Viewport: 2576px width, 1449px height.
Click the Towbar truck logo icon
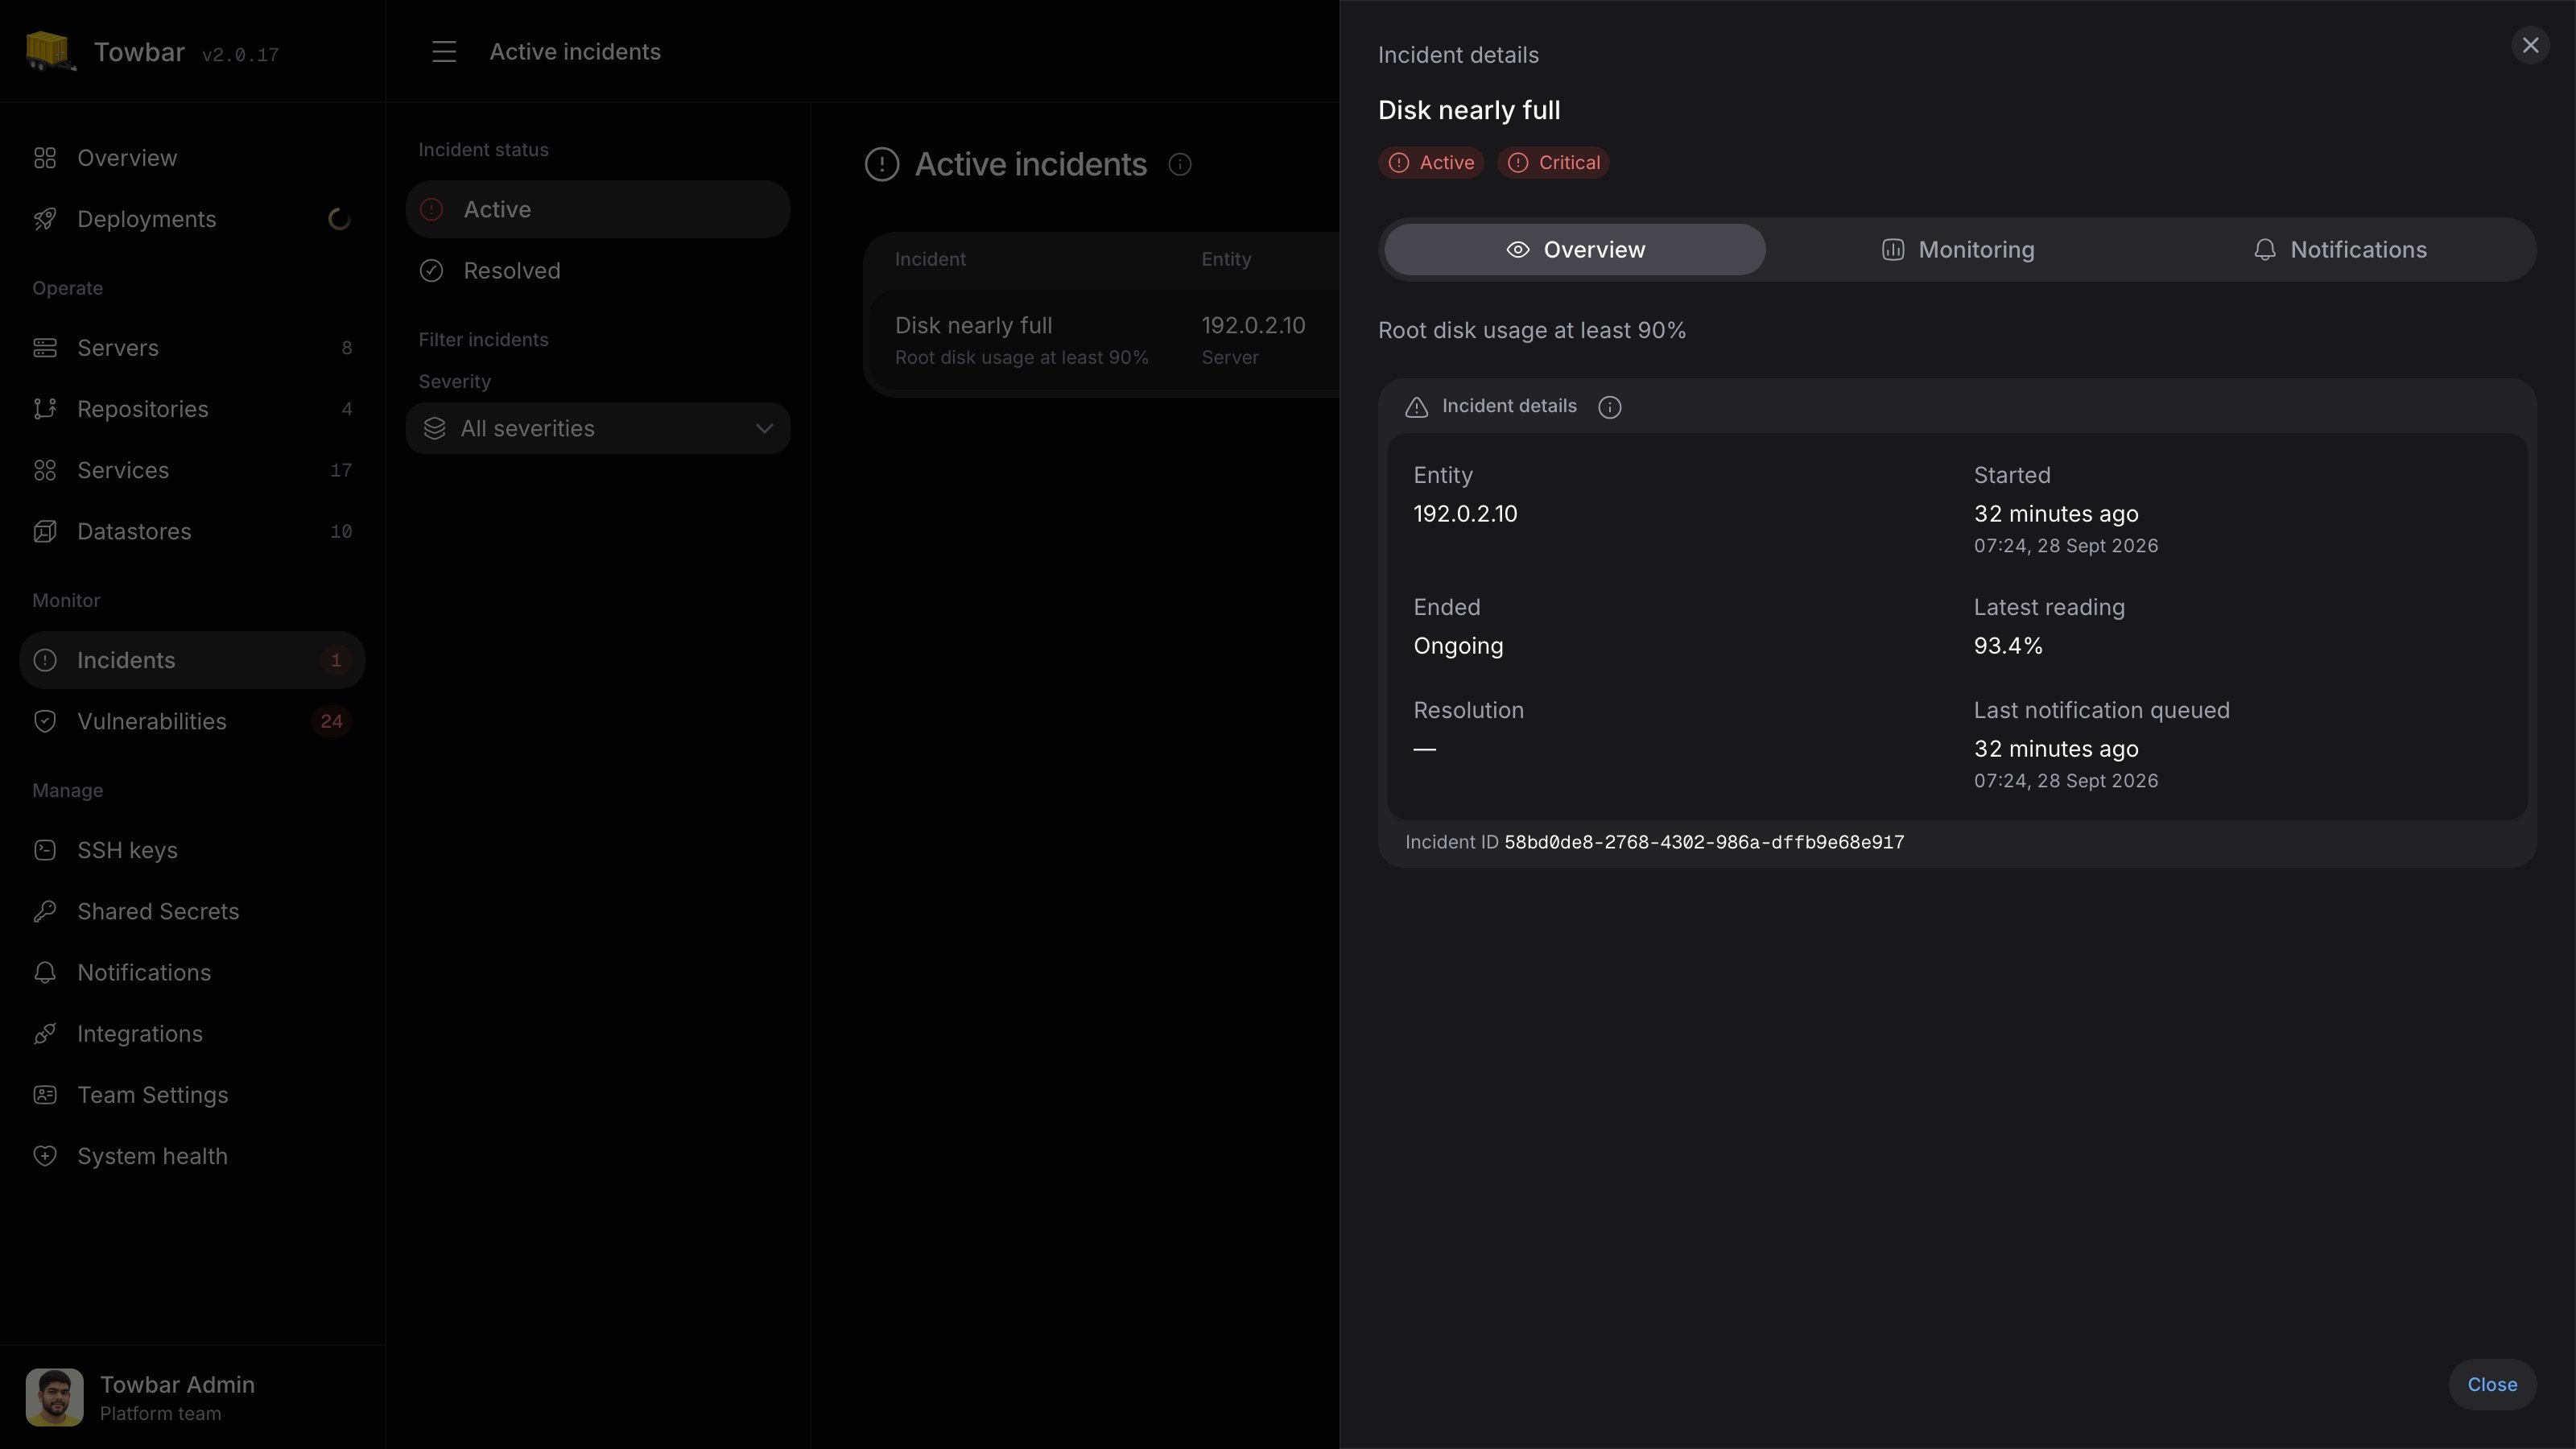pos(50,51)
